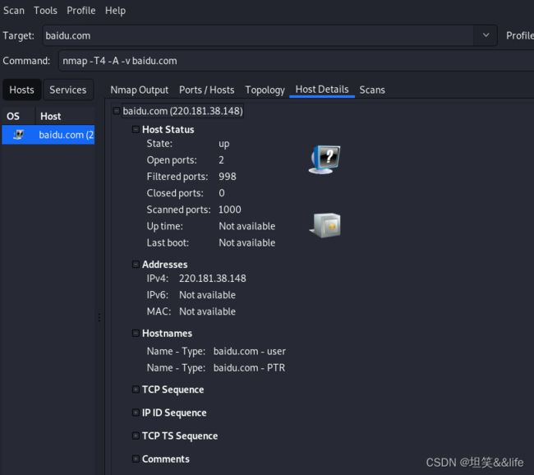This screenshot has height=475, width=534.
Task: Switch to the Nmap Output tab
Action: [x=140, y=90]
